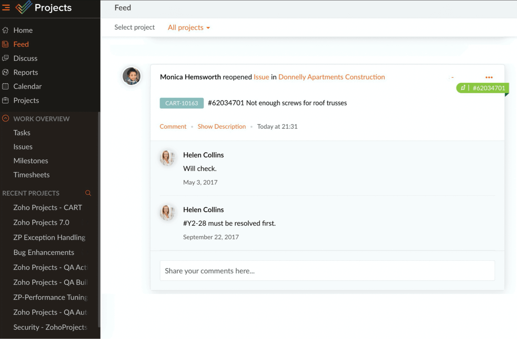This screenshot has height=339, width=517.
Task: Click the Reports chart icon
Action: coord(5,72)
